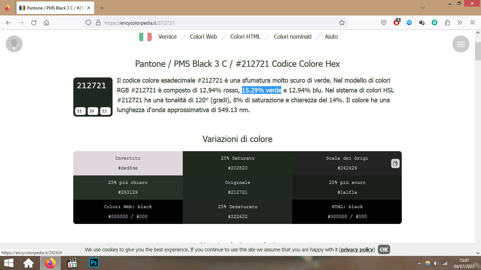Click the Colori Web: black swatch
481x270 pixels.
(128, 212)
